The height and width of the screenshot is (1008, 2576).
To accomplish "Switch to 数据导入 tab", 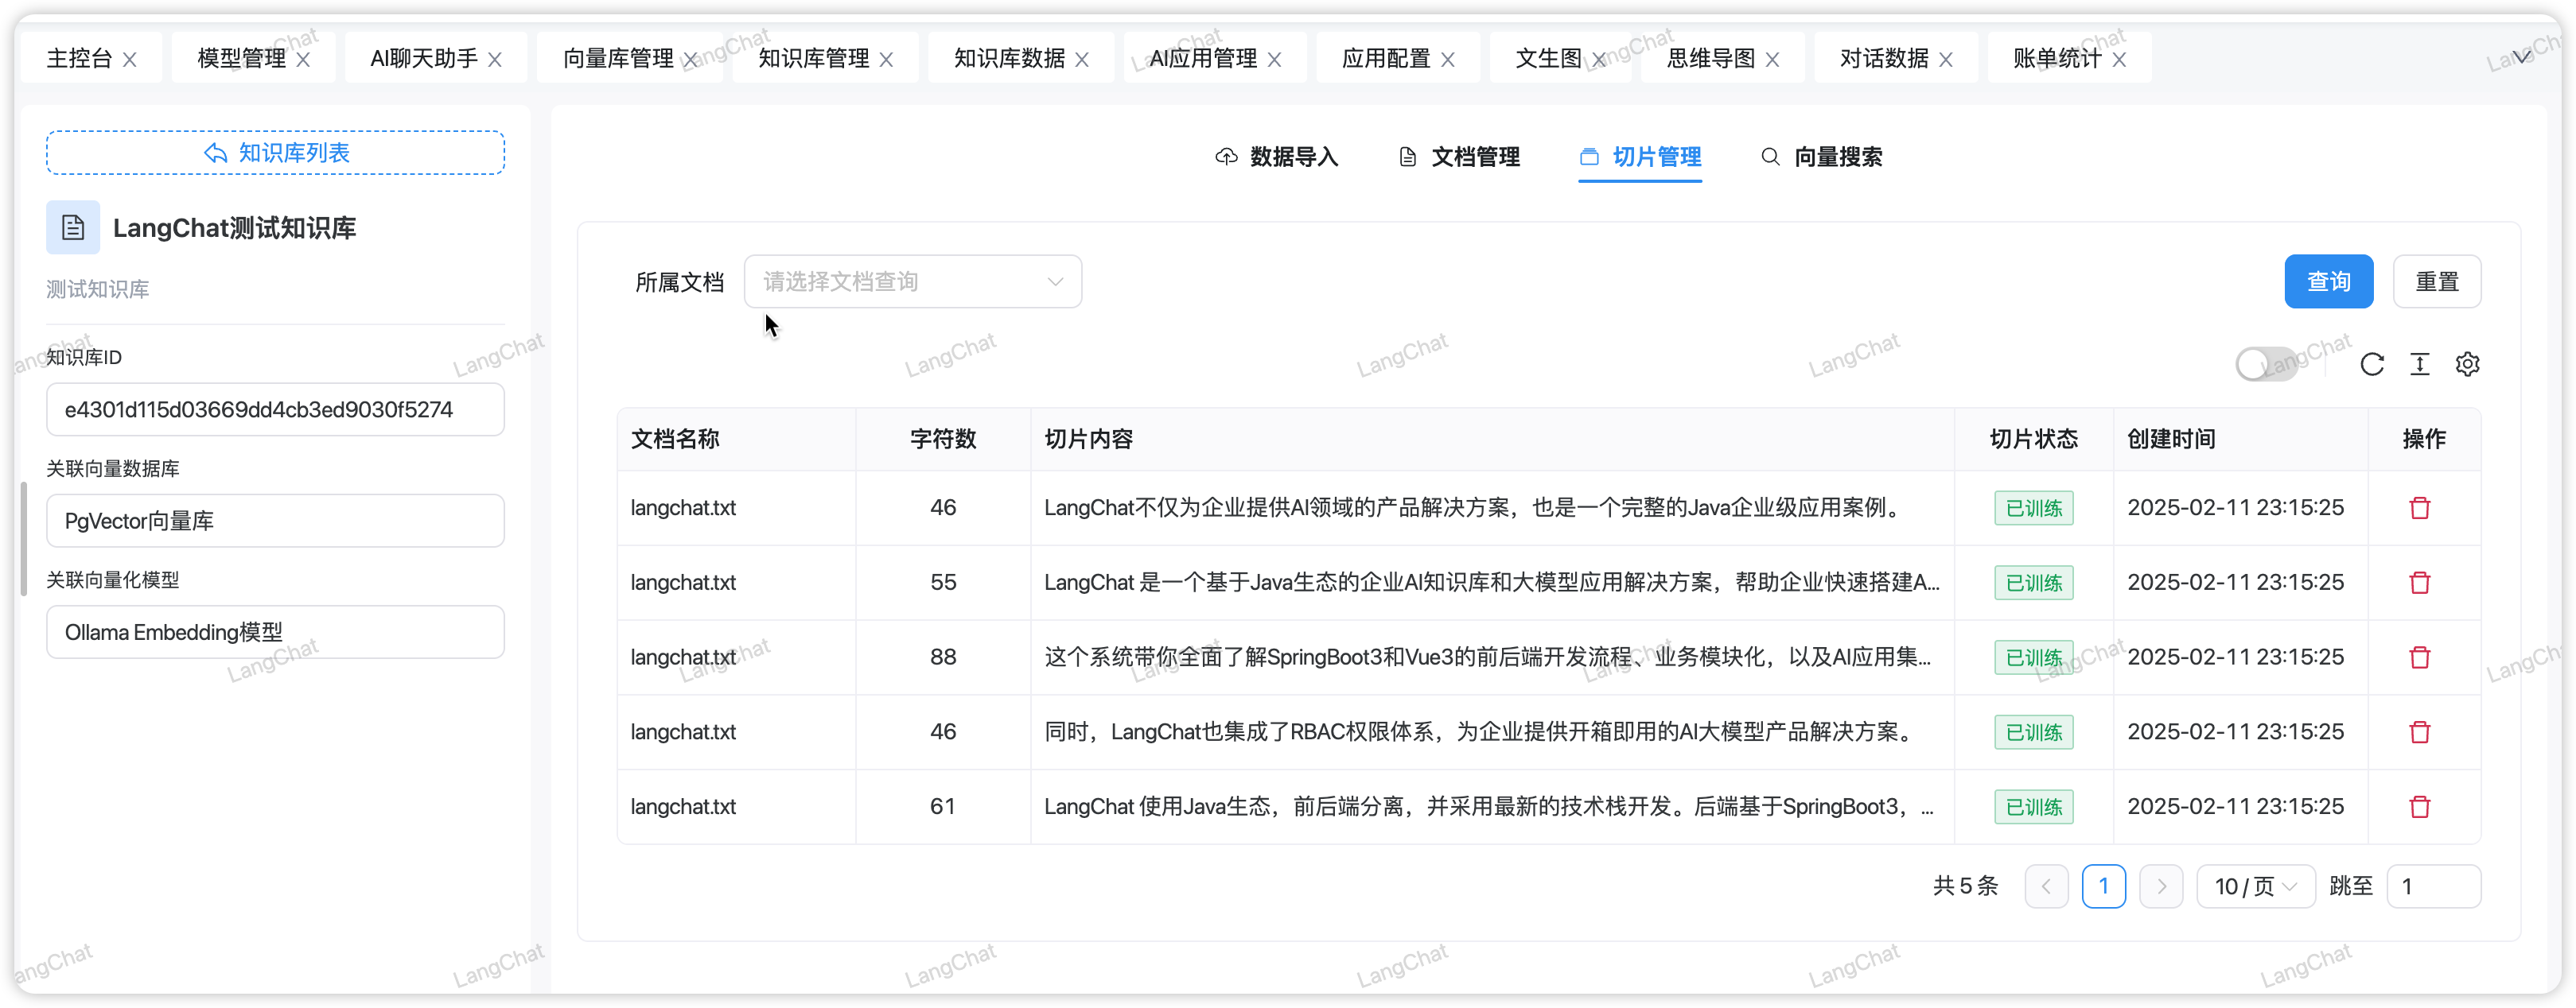I will click(1276, 157).
